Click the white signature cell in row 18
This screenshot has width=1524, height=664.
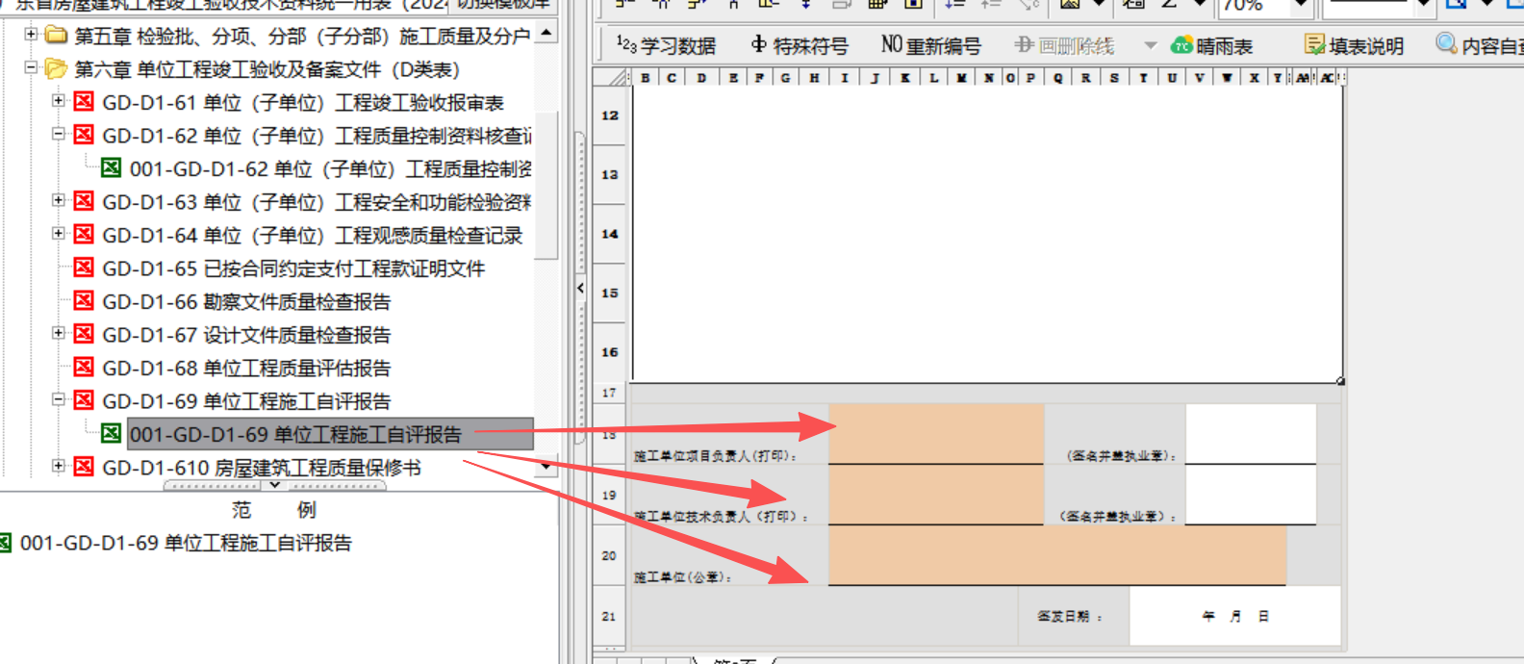coord(1251,434)
